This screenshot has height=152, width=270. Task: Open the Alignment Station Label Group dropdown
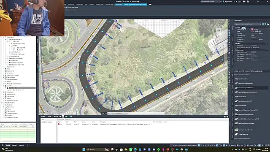point(248,24)
